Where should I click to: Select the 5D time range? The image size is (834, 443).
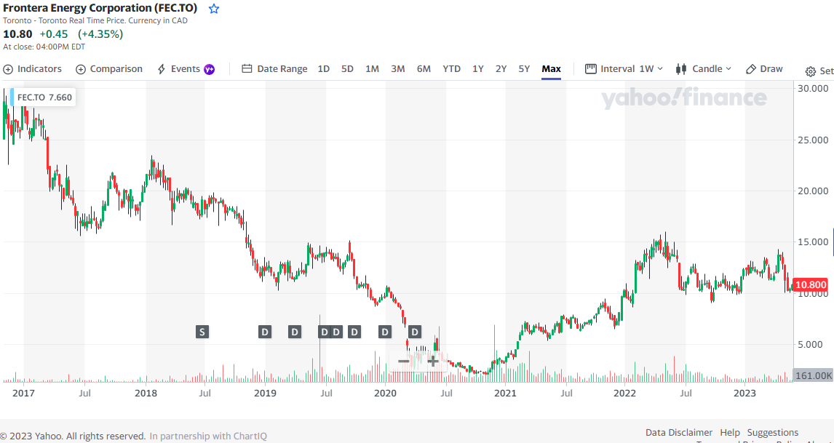[347, 68]
